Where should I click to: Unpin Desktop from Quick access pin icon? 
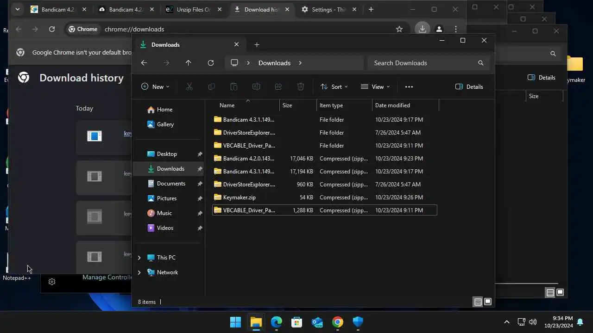(200, 154)
